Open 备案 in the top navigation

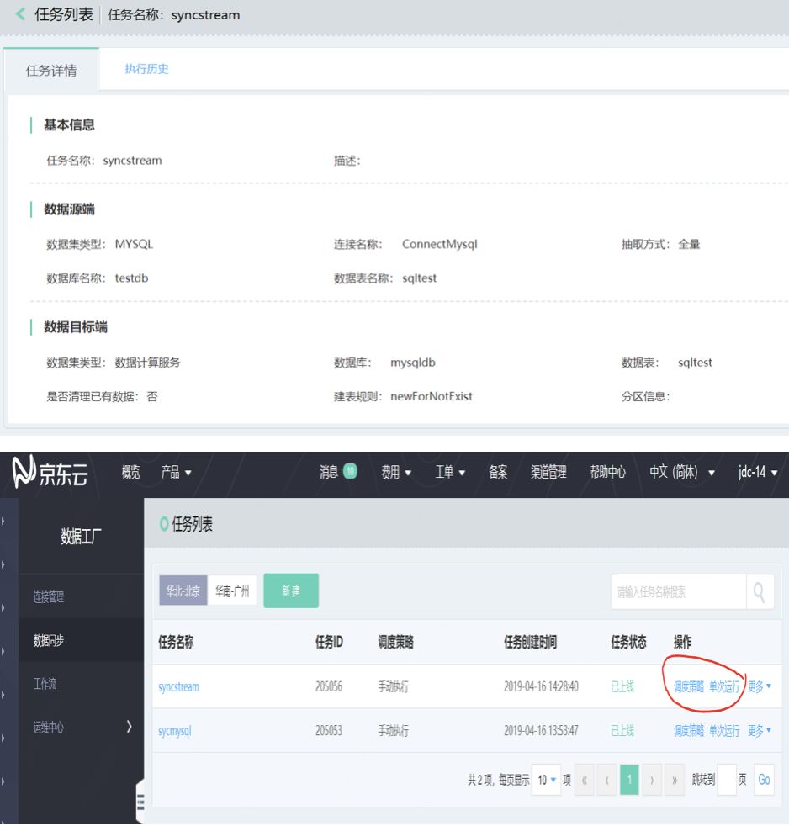click(x=498, y=472)
